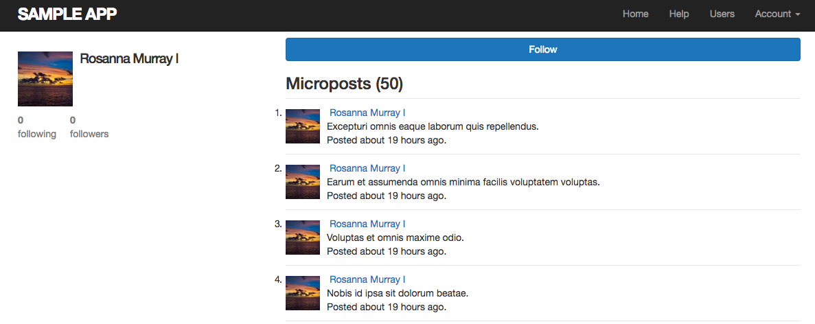Click the Account menu caret arrow
Screen dimensions: 815x324
pyautogui.click(x=798, y=14)
